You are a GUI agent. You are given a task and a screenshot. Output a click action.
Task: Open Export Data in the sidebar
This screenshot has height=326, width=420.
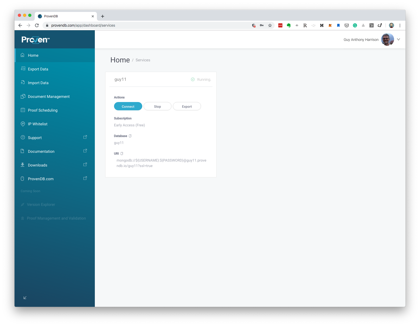click(55, 69)
